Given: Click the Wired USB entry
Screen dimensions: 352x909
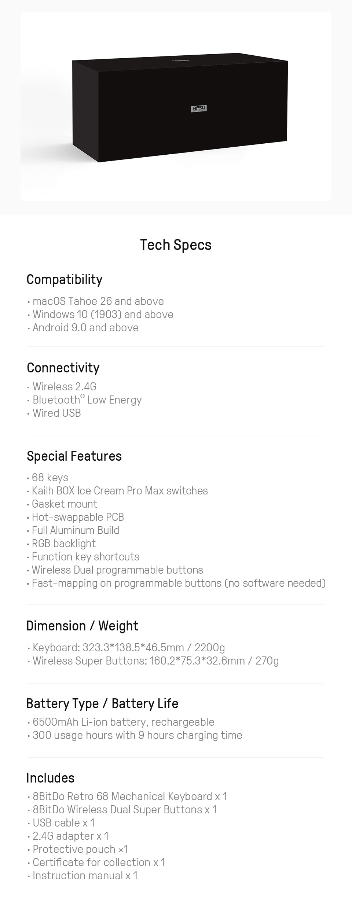Looking at the screenshot, I should click(x=56, y=413).
